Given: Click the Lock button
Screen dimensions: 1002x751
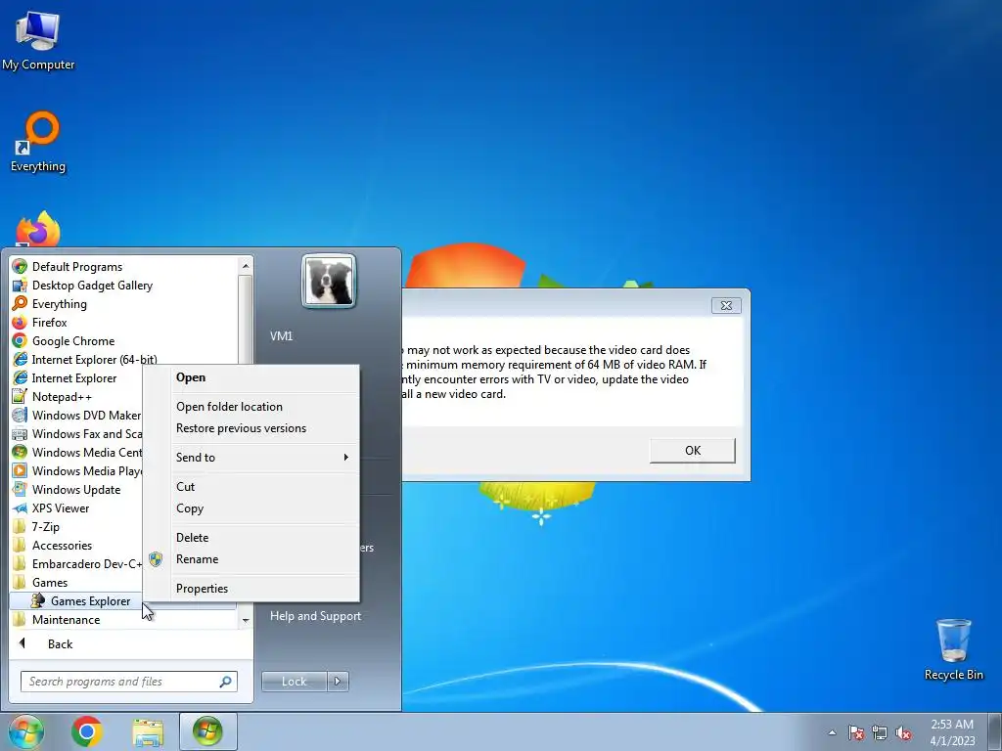Looking at the screenshot, I should [294, 682].
